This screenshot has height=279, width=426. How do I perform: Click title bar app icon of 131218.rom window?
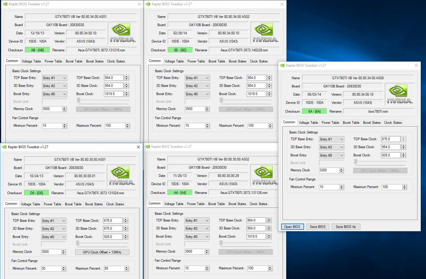(x=5, y=4)
